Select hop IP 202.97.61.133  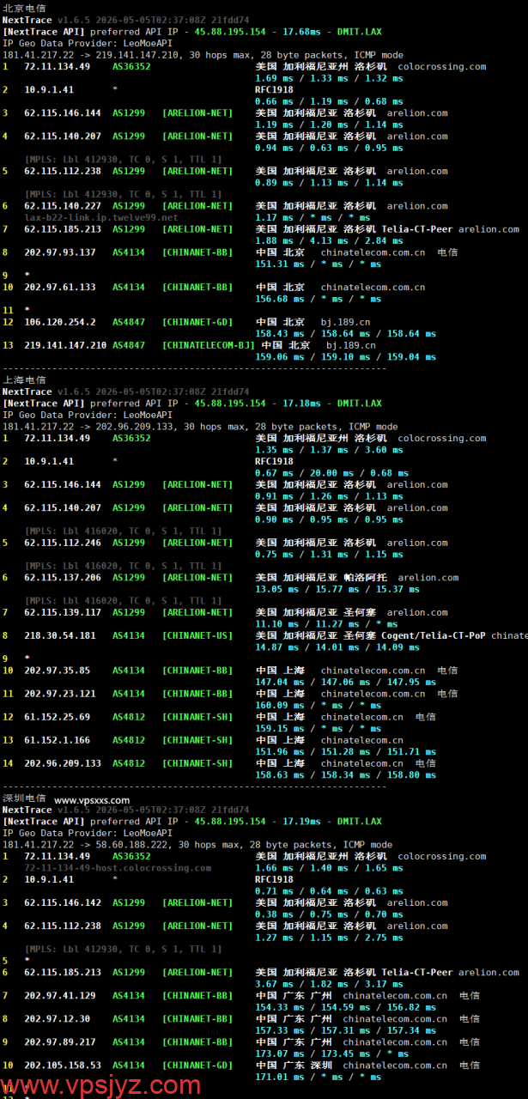point(59,287)
